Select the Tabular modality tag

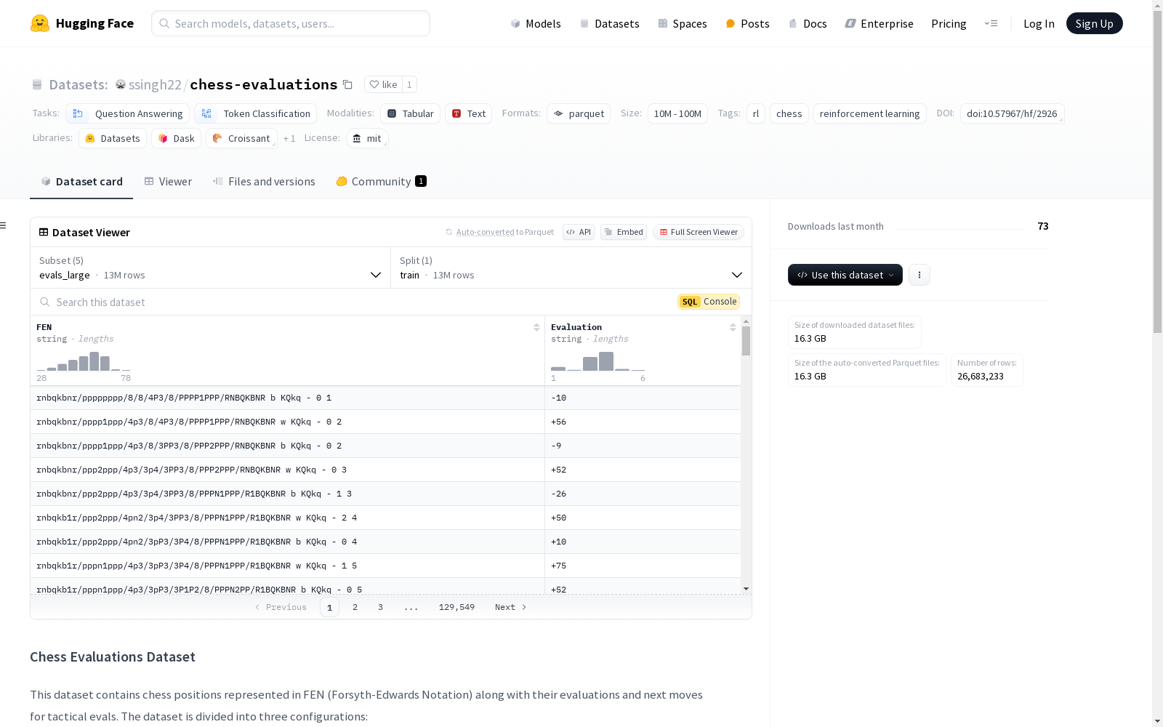coord(411,113)
